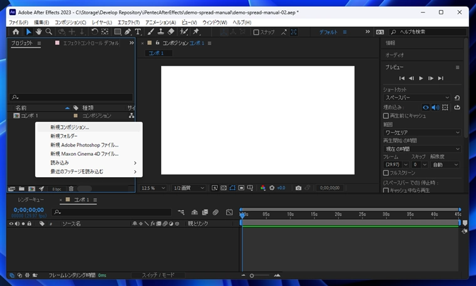Open the composition mini-flowchart icon in timeline
The height and width of the screenshot is (286, 476).
tap(181, 212)
